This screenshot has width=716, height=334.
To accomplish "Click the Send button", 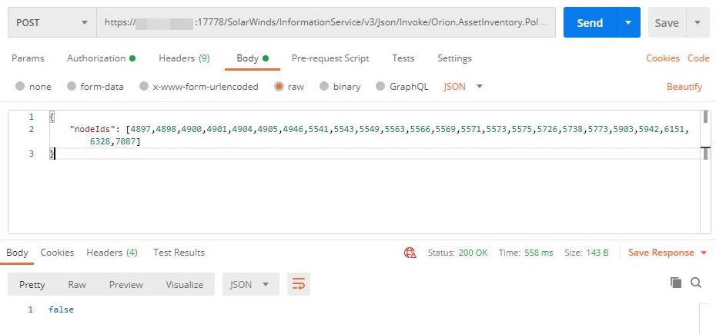I will 590,22.
